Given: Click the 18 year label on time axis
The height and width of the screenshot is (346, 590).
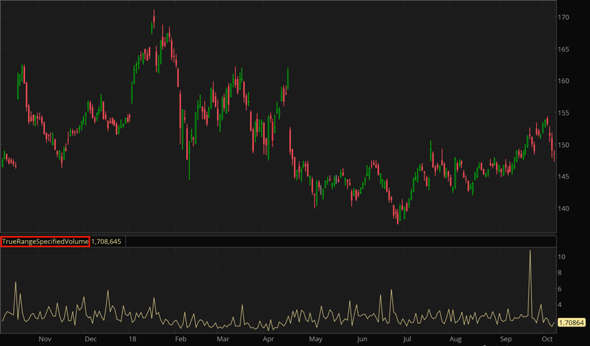Looking at the screenshot, I should coord(132,339).
